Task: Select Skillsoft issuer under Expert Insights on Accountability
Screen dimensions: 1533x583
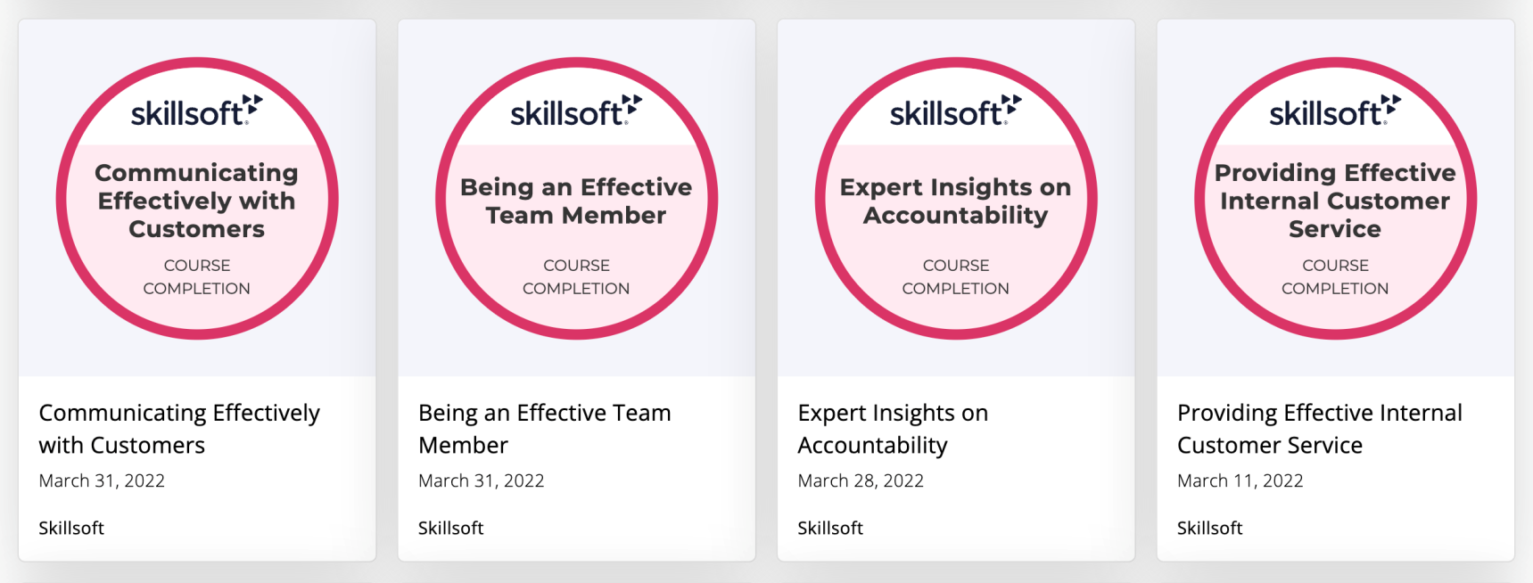Action: 830,528
